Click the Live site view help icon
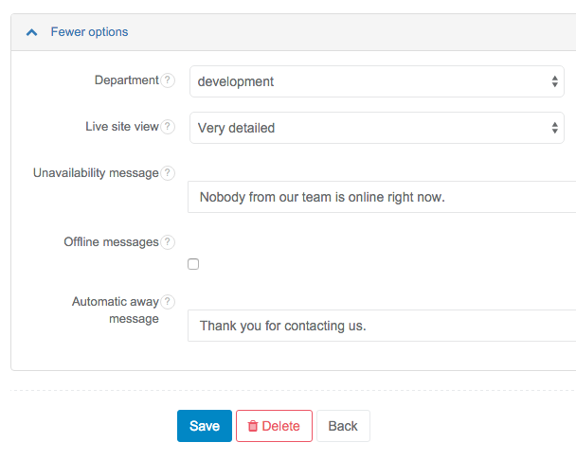This screenshot has height=460, width=576. click(168, 127)
